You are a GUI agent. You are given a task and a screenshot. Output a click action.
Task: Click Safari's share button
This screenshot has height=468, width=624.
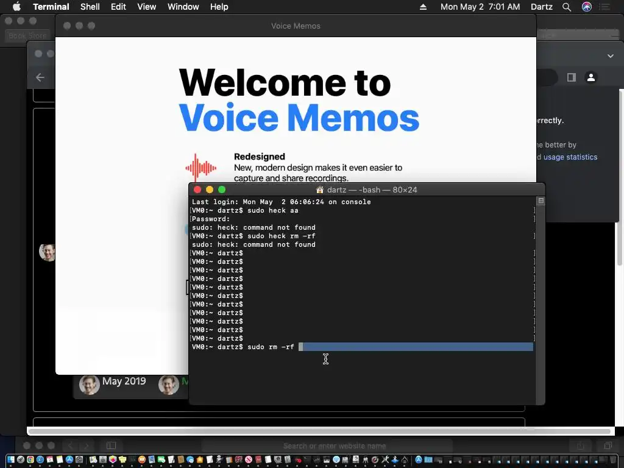pyautogui.click(x=580, y=445)
